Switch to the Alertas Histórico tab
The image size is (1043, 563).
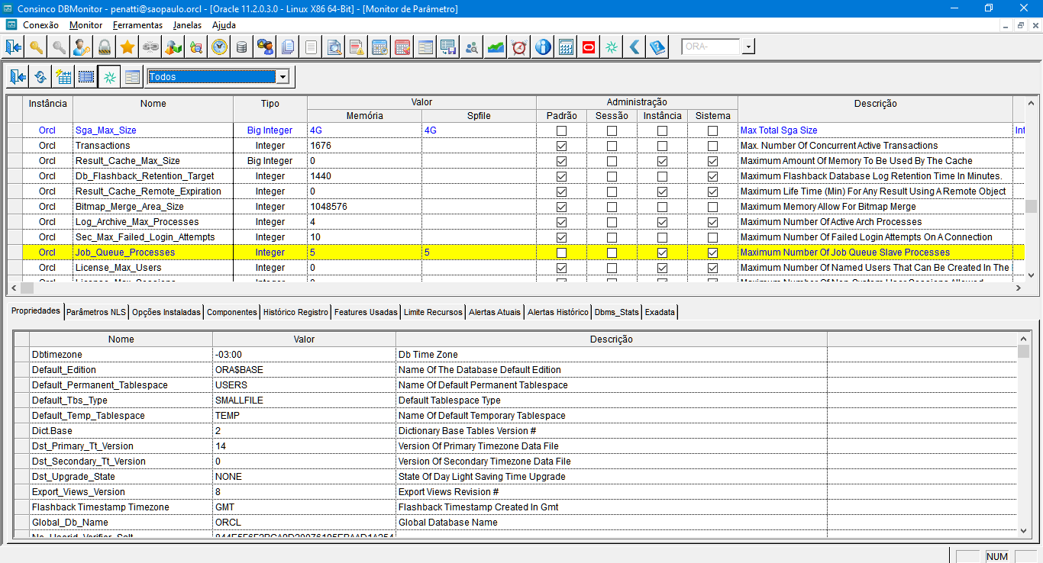click(x=558, y=312)
